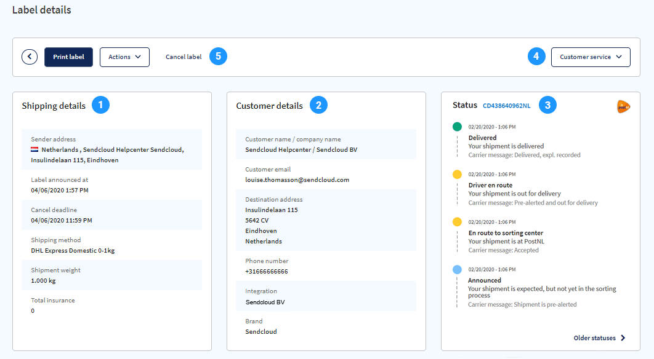Click the PostNL carrier logo
Image resolution: width=654 pixels, height=359 pixels.
click(x=623, y=106)
